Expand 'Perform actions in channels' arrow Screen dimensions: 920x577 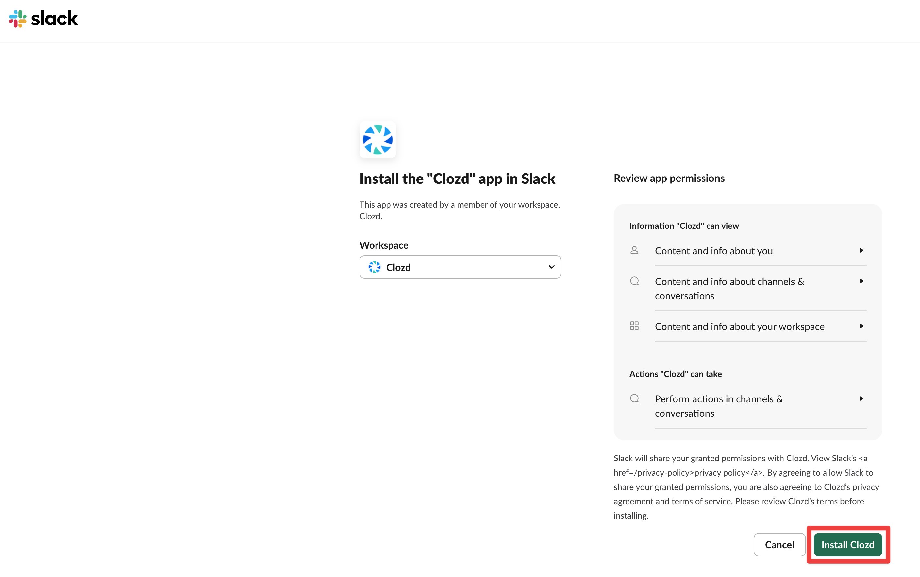(861, 399)
